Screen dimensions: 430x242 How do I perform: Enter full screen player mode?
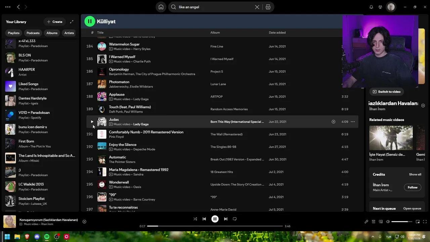425,222
